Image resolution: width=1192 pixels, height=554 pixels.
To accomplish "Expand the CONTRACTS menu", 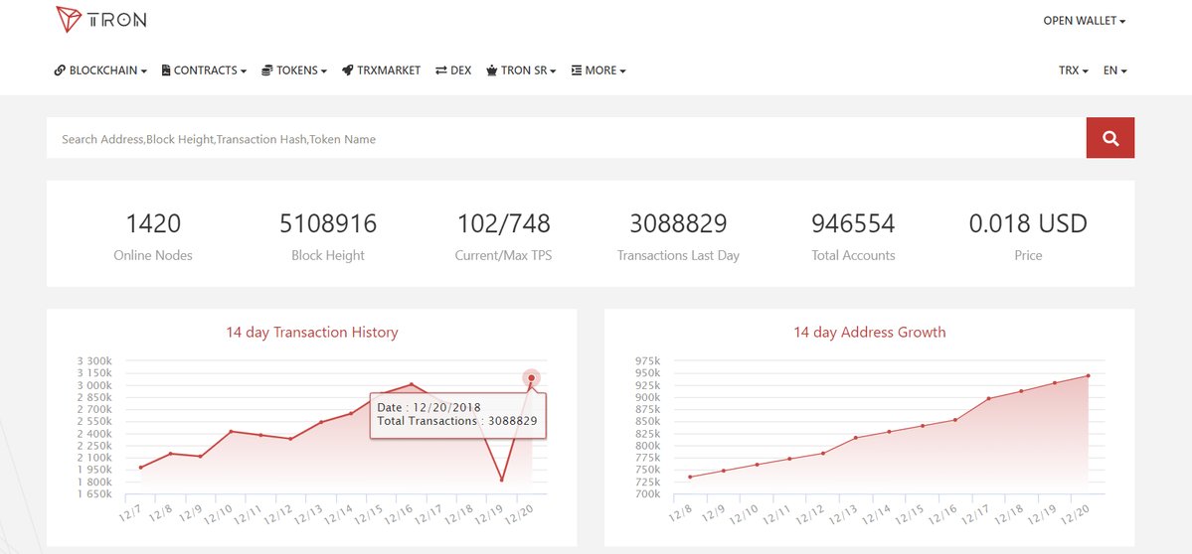I will pos(205,70).
